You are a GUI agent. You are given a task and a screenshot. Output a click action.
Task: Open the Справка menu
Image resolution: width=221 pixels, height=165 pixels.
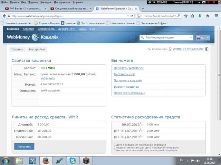[78, 2]
